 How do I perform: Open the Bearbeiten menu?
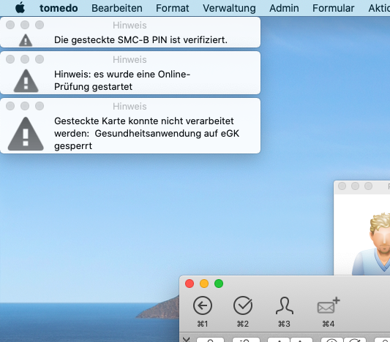(x=117, y=8)
